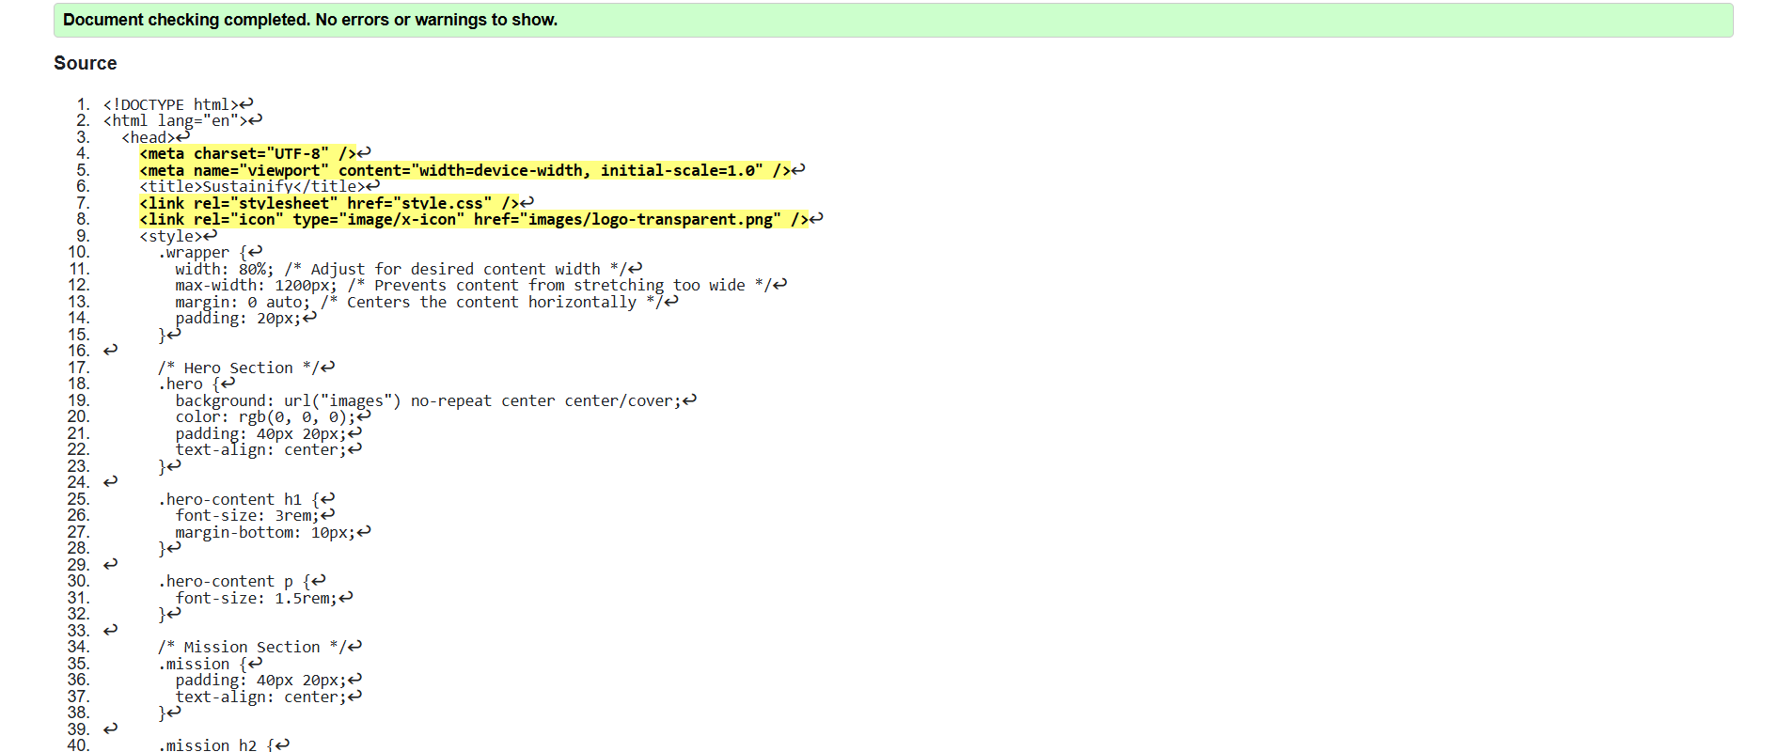Viewport: 1778px width, 752px height.
Task: Click the opening <head> tag line
Action: click(x=155, y=137)
